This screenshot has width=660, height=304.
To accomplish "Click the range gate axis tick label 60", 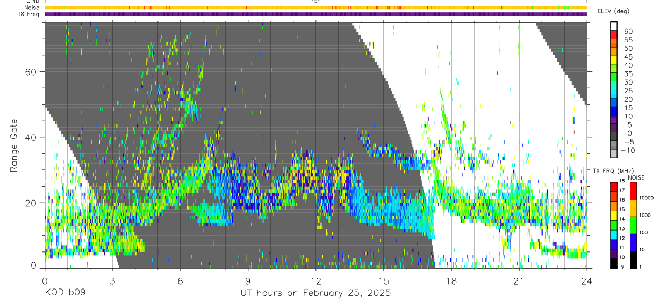I will click(31, 72).
